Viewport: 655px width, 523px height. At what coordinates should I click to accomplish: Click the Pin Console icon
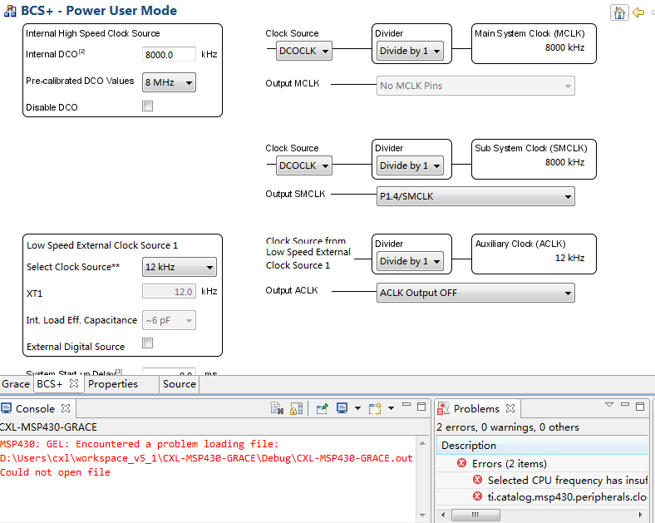[x=322, y=408]
